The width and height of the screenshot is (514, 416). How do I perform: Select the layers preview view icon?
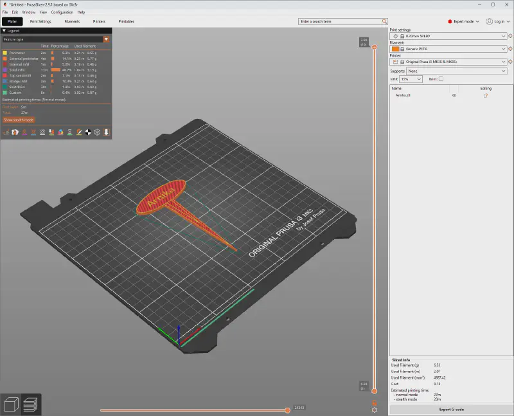click(x=31, y=404)
